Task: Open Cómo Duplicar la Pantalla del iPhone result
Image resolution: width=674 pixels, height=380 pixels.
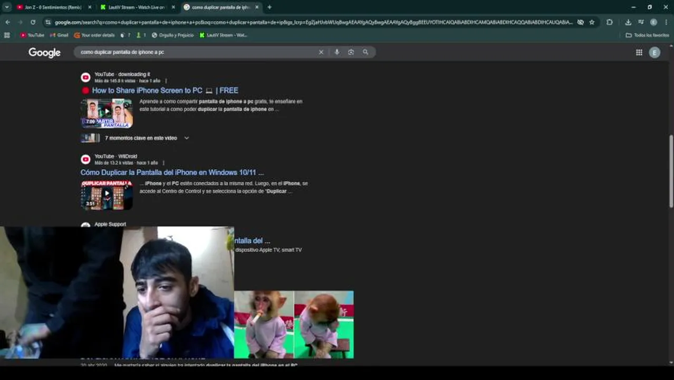Action: point(172,173)
